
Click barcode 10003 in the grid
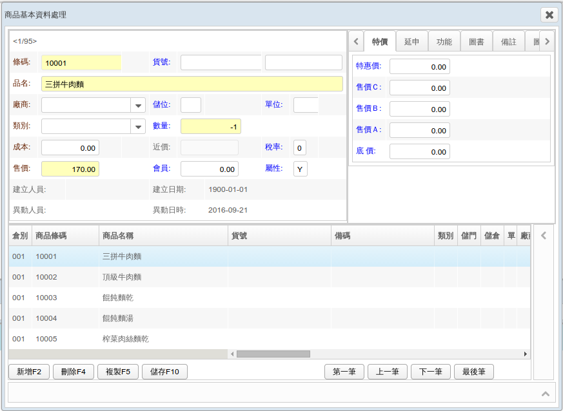[x=46, y=298]
